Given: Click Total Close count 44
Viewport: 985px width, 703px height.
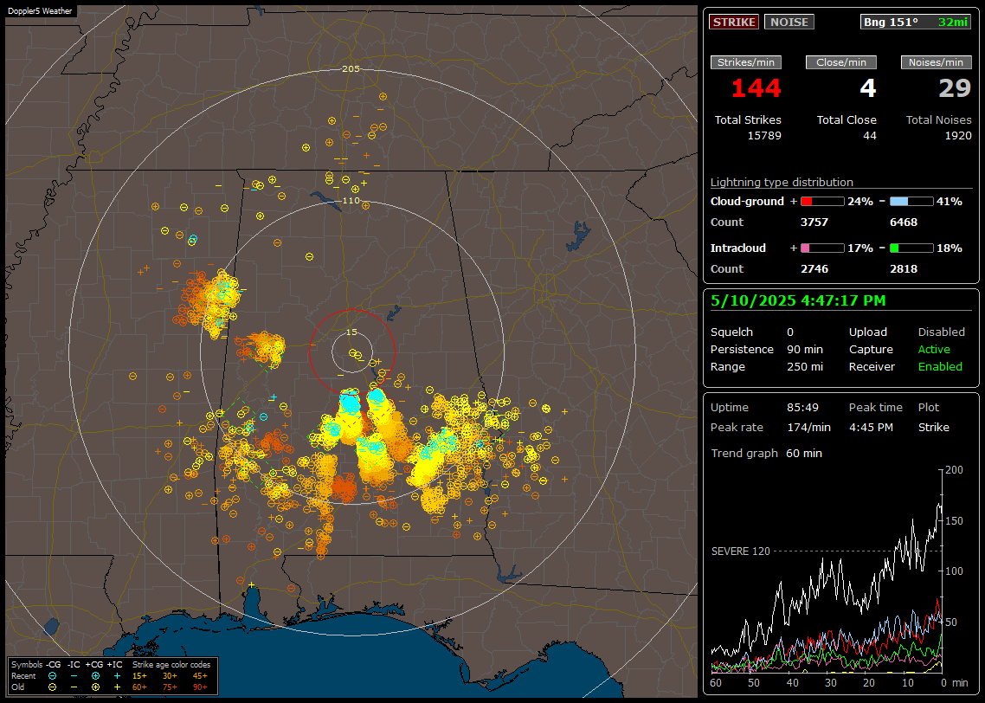Looking at the screenshot, I should tap(869, 136).
